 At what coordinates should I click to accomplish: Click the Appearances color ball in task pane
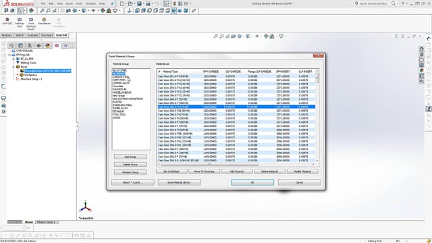[x=421, y=70]
